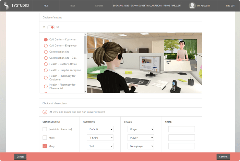Click the lightbulb hint icon

click(x=45, y=112)
